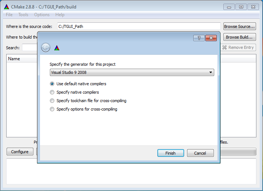
Task: Click the Browse Source button
Action: pos(240,26)
